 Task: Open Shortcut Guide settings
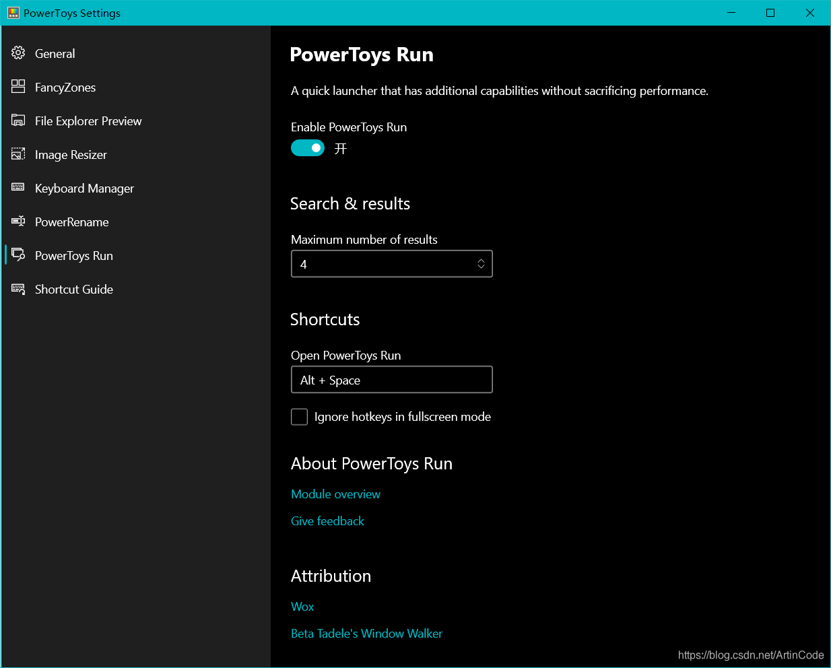tap(135, 289)
